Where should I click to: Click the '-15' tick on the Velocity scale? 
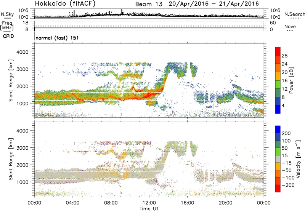(x=287, y=163)
